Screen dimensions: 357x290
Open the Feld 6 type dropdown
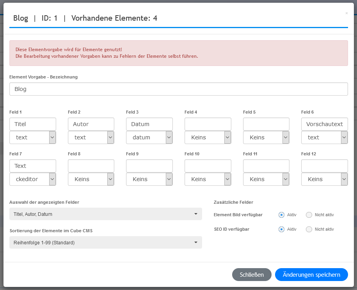tap(324, 137)
